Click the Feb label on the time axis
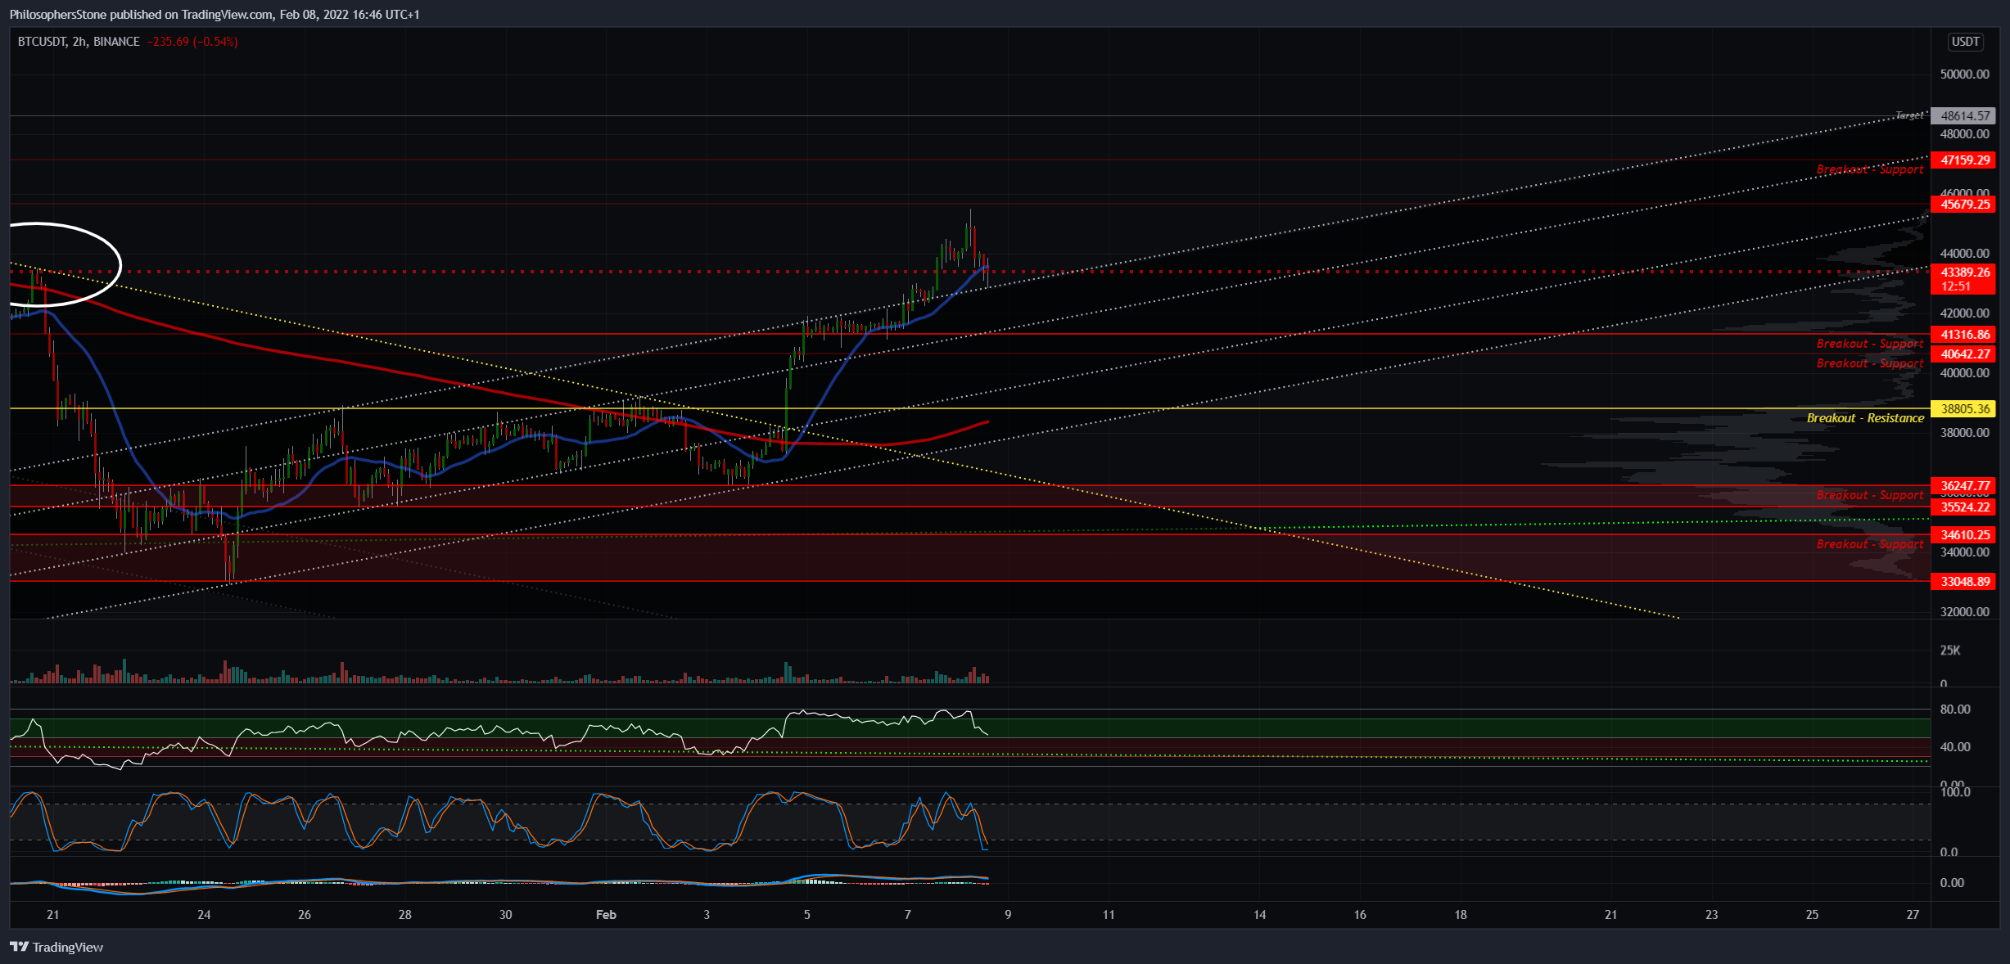This screenshot has width=2010, height=964. pos(606,915)
